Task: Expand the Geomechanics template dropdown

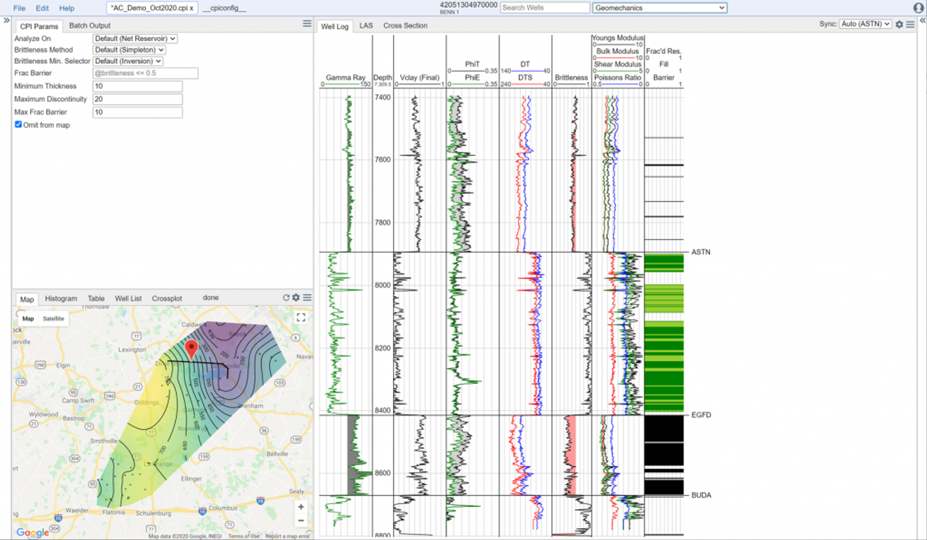Action: 659,8
